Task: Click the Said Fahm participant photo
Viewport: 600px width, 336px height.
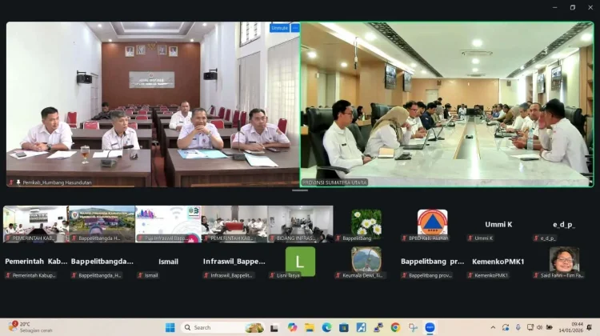Action: (x=564, y=259)
